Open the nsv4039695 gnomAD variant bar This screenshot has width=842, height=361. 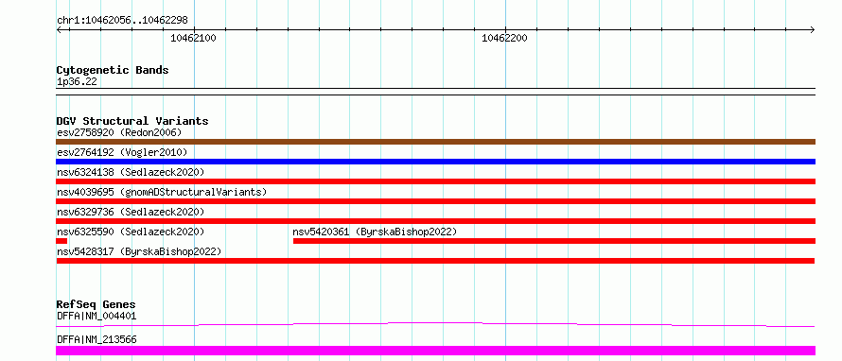pos(435,201)
